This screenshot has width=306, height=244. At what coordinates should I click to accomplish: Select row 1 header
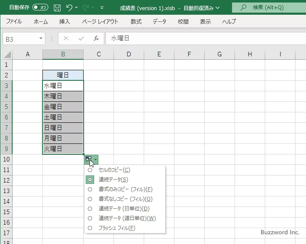[6, 65]
